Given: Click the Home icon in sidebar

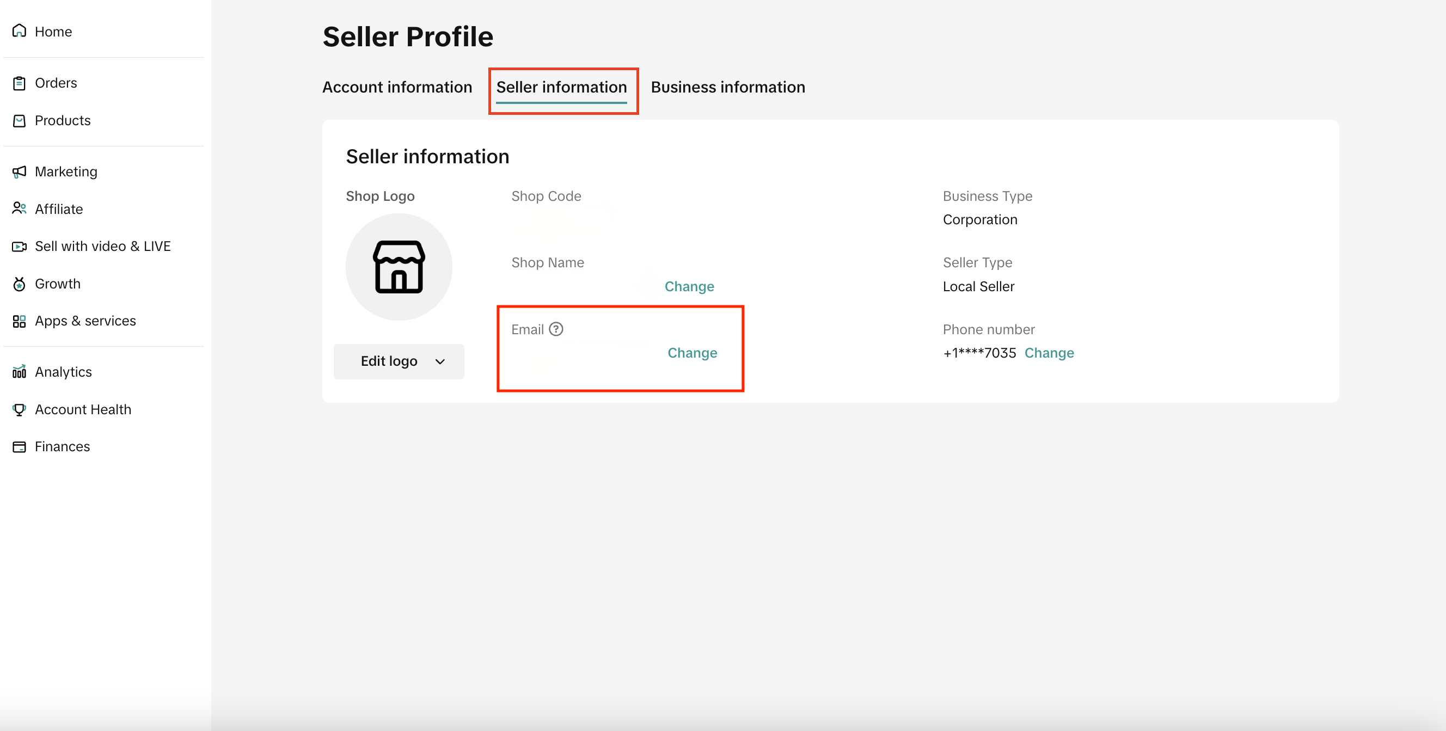Looking at the screenshot, I should [x=20, y=31].
